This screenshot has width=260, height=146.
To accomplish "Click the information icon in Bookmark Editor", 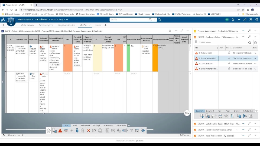I will click(255, 42).
